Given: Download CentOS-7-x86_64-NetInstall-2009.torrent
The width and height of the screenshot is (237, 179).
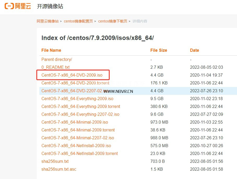Looking at the screenshot, I should tap(80, 153).
